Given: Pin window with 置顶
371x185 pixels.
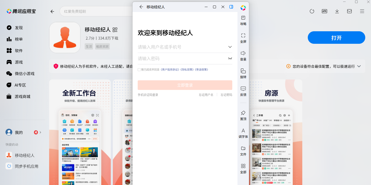Looking at the screenshot, I should (243, 115).
